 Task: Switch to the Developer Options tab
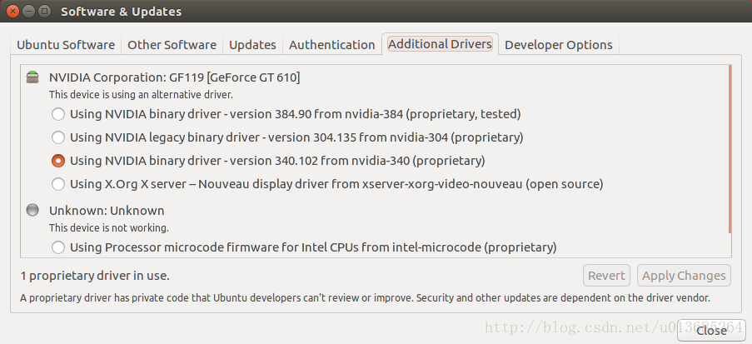[x=558, y=45]
